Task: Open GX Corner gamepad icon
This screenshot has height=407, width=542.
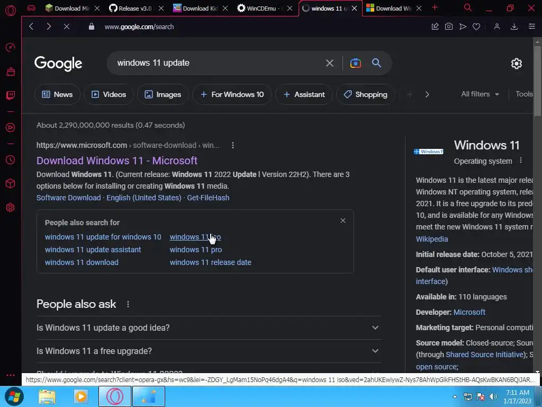Action: click(x=31, y=8)
